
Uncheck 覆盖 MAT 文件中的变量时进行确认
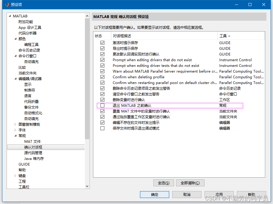(x=102, y=111)
